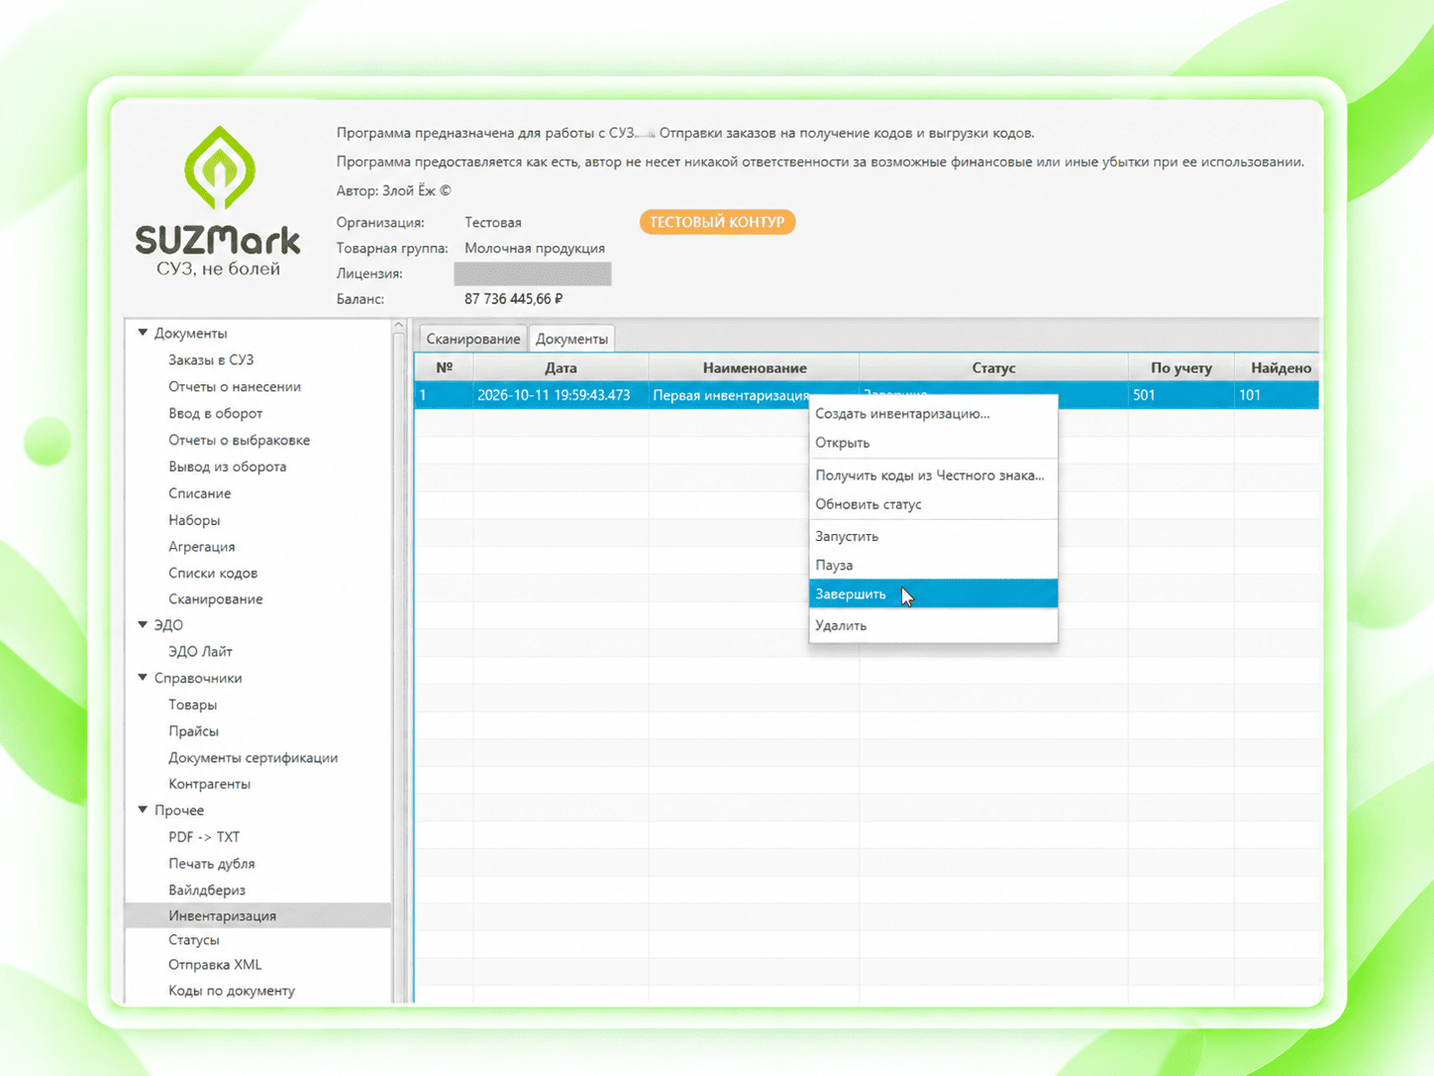This screenshot has width=1434, height=1076.
Task: Click the Статус column header
Action: coord(993,368)
